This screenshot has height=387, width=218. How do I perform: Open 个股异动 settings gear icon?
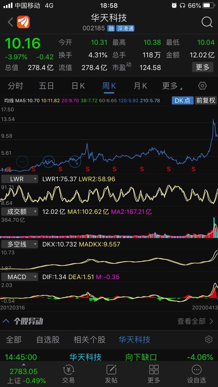click(x=208, y=340)
